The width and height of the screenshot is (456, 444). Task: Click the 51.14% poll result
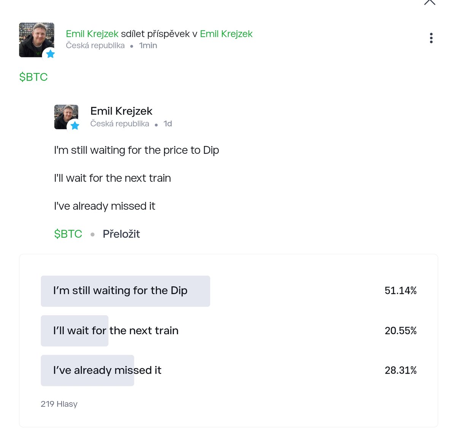point(401,291)
